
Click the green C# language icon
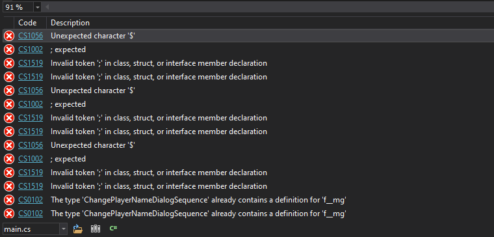click(113, 228)
